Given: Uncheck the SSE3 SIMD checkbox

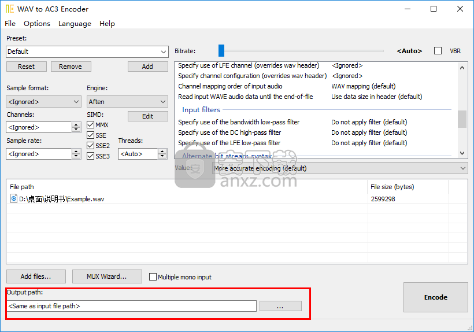Looking at the screenshot, I should tap(90, 156).
